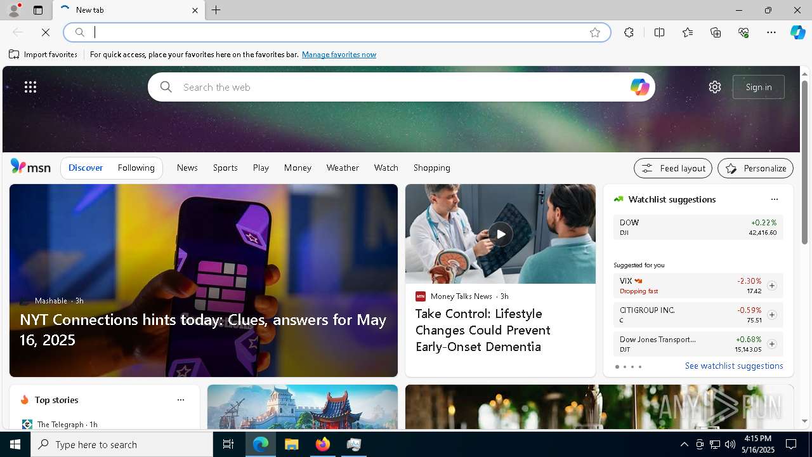Image resolution: width=812 pixels, height=457 pixels.
Task: Open Settings and more ellipsis menu
Action: [771, 32]
